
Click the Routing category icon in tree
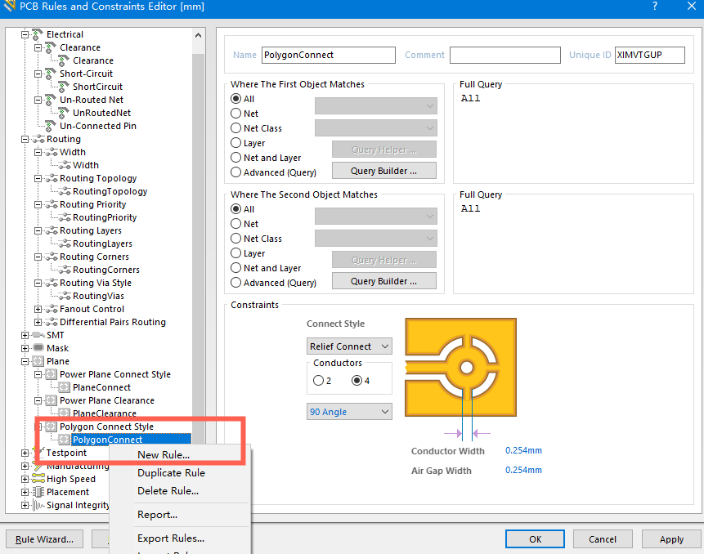(38, 139)
